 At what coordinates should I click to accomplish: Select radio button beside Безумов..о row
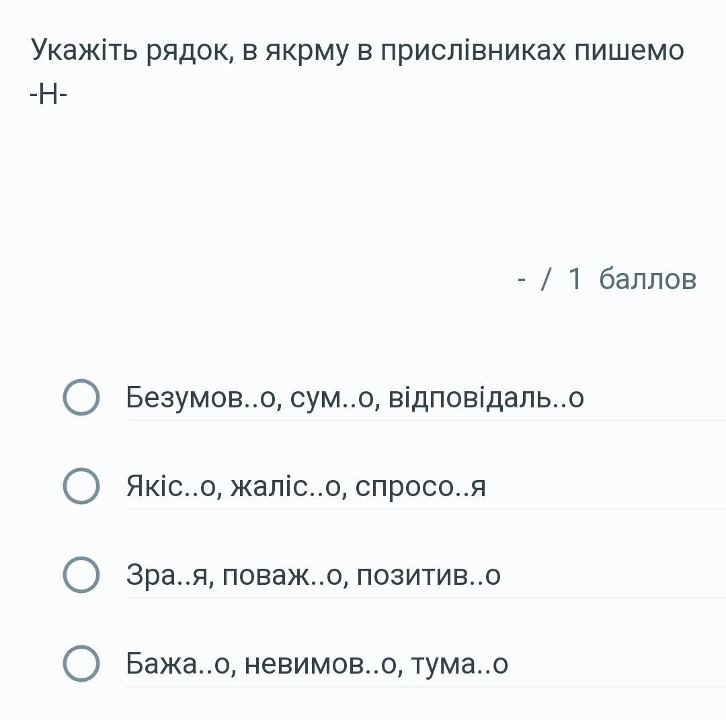pos(81,398)
